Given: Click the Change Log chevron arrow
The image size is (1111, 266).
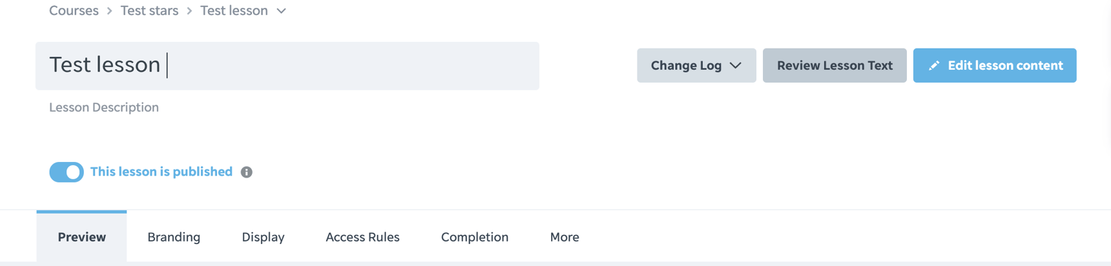Looking at the screenshot, I should [x=736, y=66].
